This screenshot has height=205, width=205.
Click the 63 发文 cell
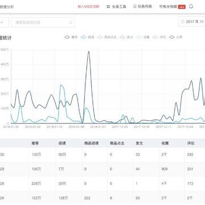click(x=138, y=198)
